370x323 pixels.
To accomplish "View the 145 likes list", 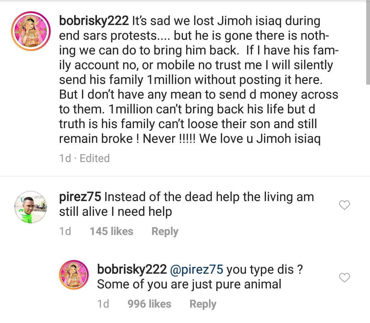I will [x=111, y=232].
